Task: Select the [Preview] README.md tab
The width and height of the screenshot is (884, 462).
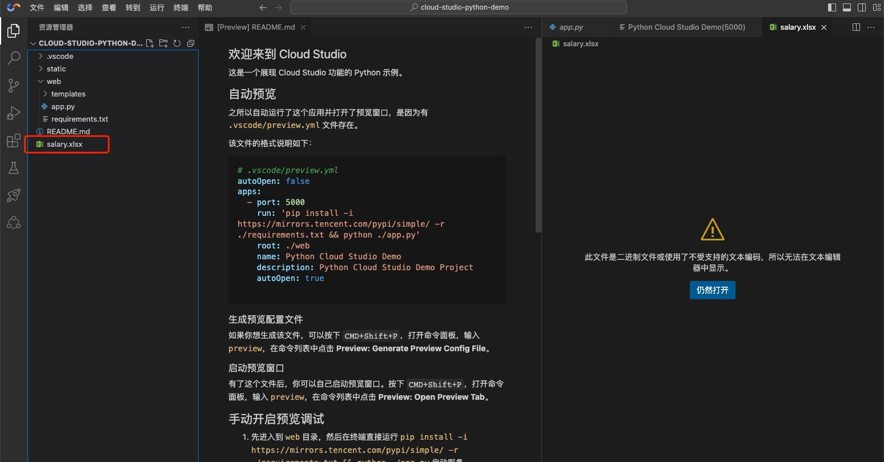Action: click(x=256, y=27)
